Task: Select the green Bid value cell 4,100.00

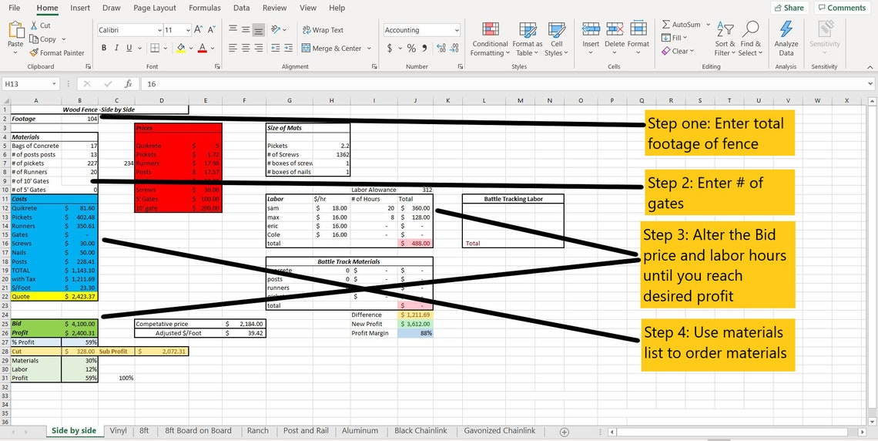Action: pyautogui.click(x=80, y=324)
